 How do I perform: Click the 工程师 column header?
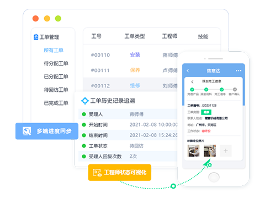169,36
